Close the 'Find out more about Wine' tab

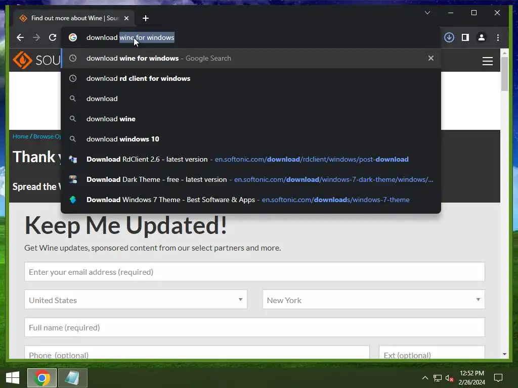126,18
